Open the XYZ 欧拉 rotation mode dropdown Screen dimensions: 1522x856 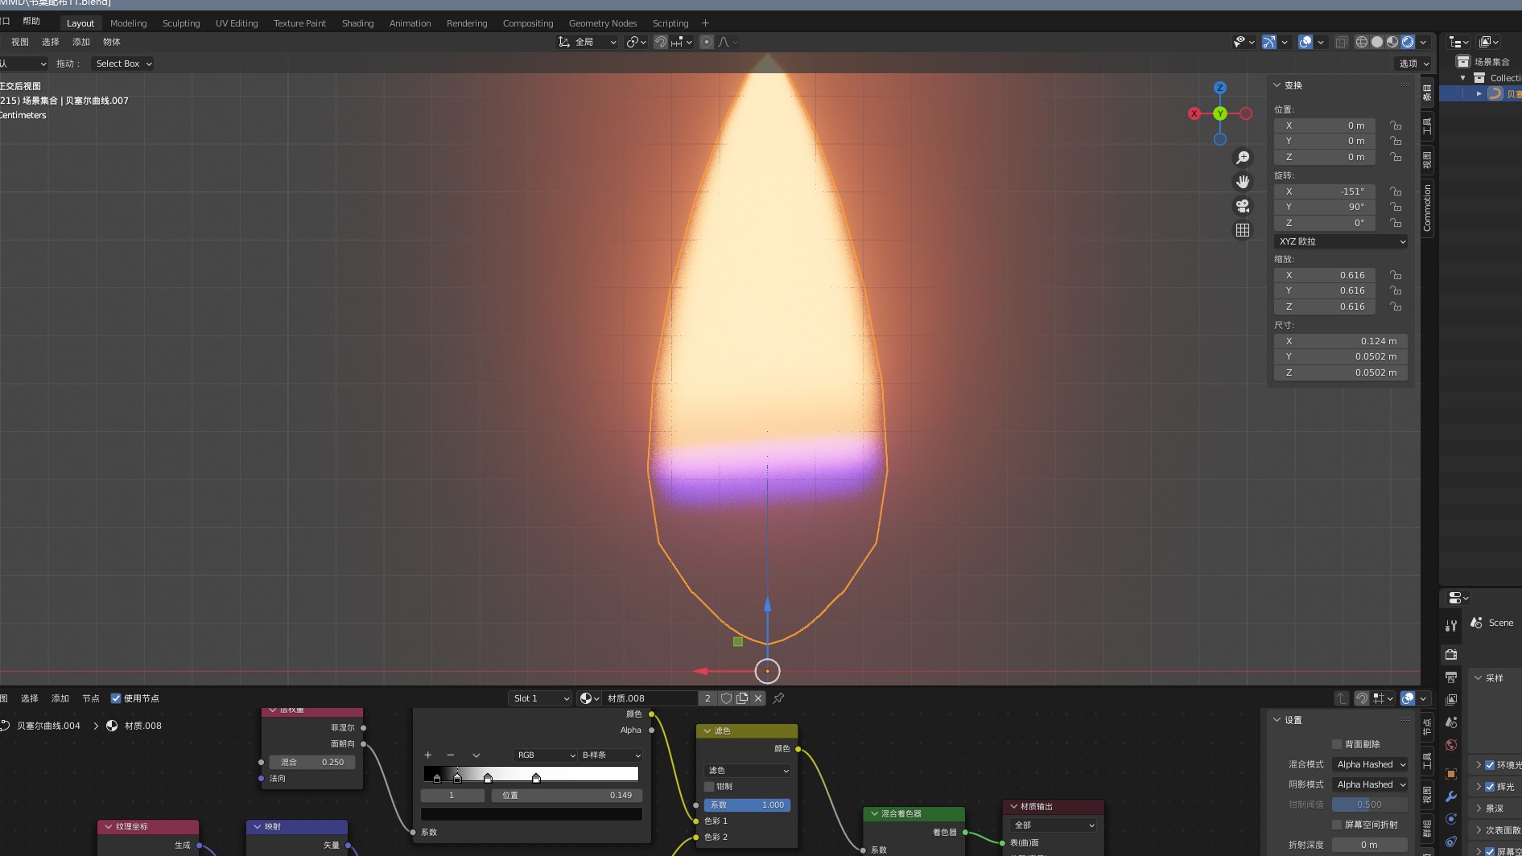point(1341,241)
